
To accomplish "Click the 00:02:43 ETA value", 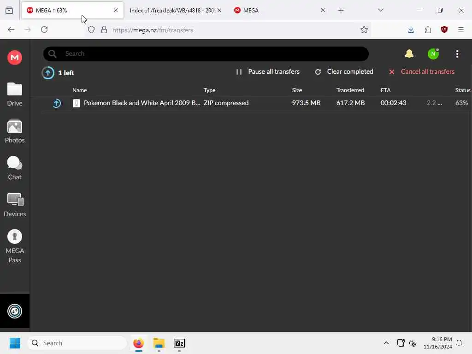I will (x=394, y=103).
